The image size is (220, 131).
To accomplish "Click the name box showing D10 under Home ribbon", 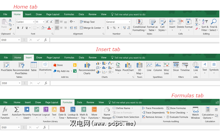I will [x=11, y=40].
